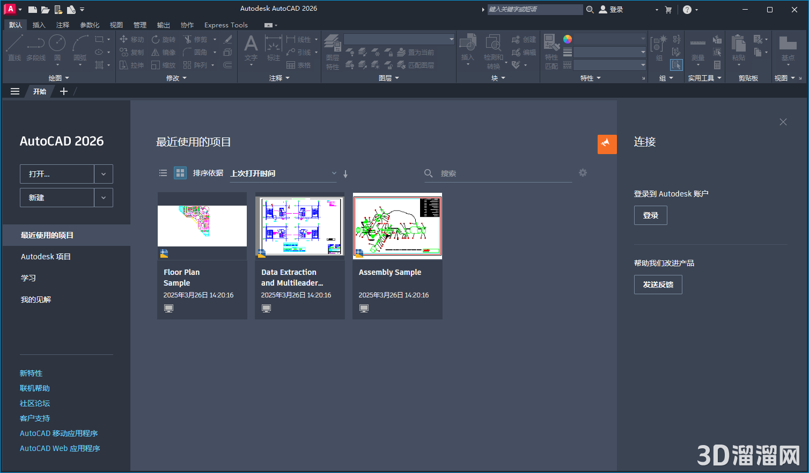Select the 直线 (Line) tool

14,48
